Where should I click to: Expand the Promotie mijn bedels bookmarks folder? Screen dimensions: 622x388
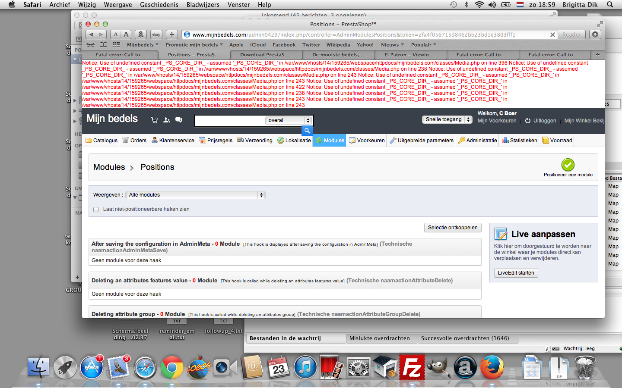point(194,45)
